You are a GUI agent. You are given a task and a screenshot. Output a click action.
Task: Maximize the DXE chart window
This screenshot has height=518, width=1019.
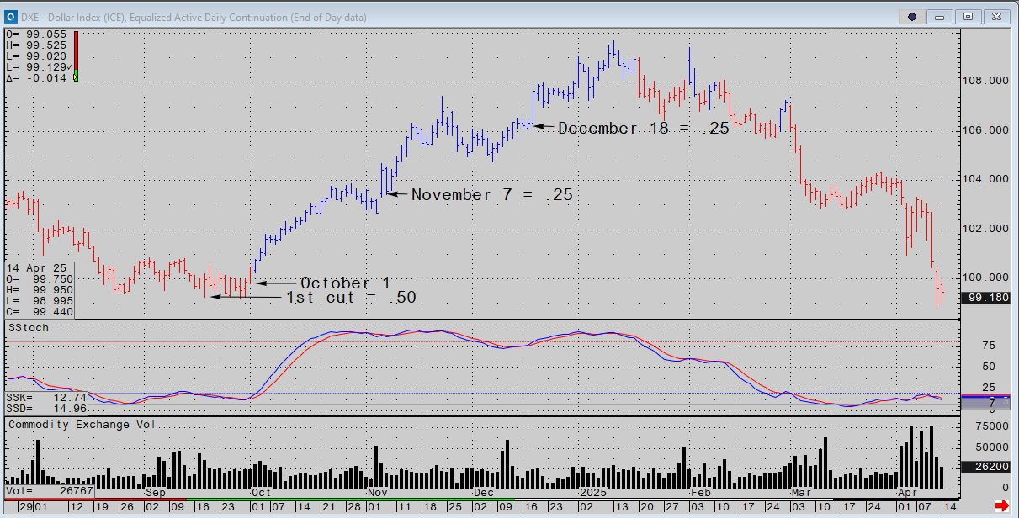click(x=969, y=16)
